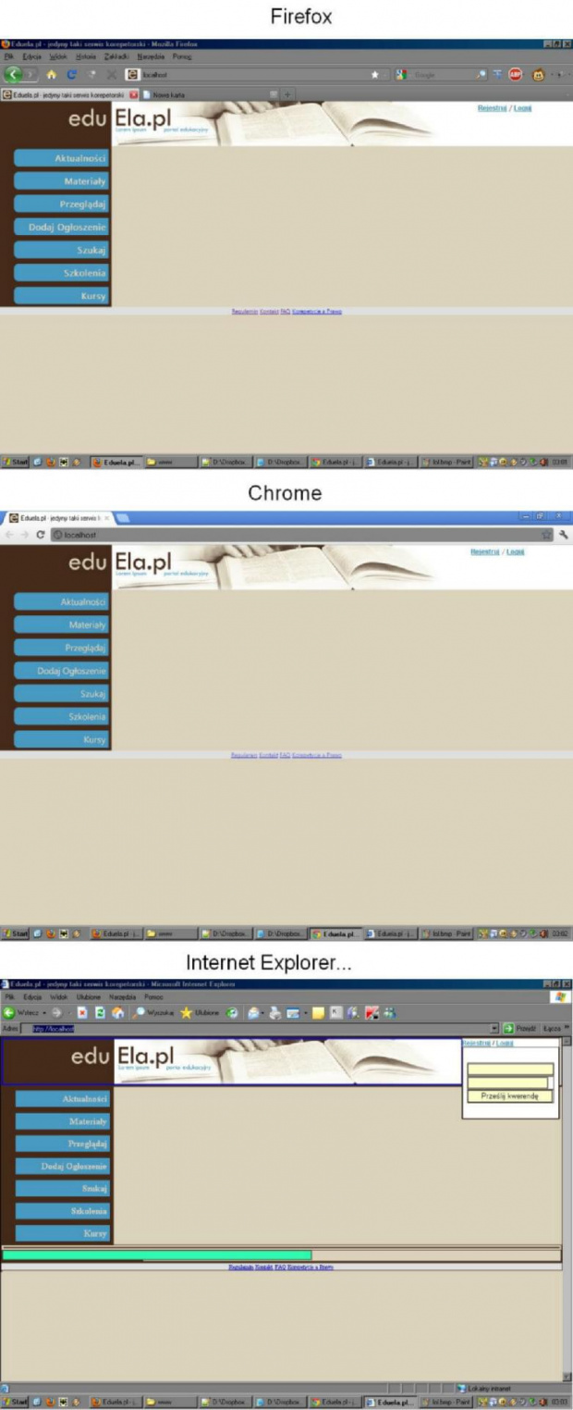Open the Firefox search engine dropdown
This screenshot has width=573, height=1410.
(x=402, y=75)
